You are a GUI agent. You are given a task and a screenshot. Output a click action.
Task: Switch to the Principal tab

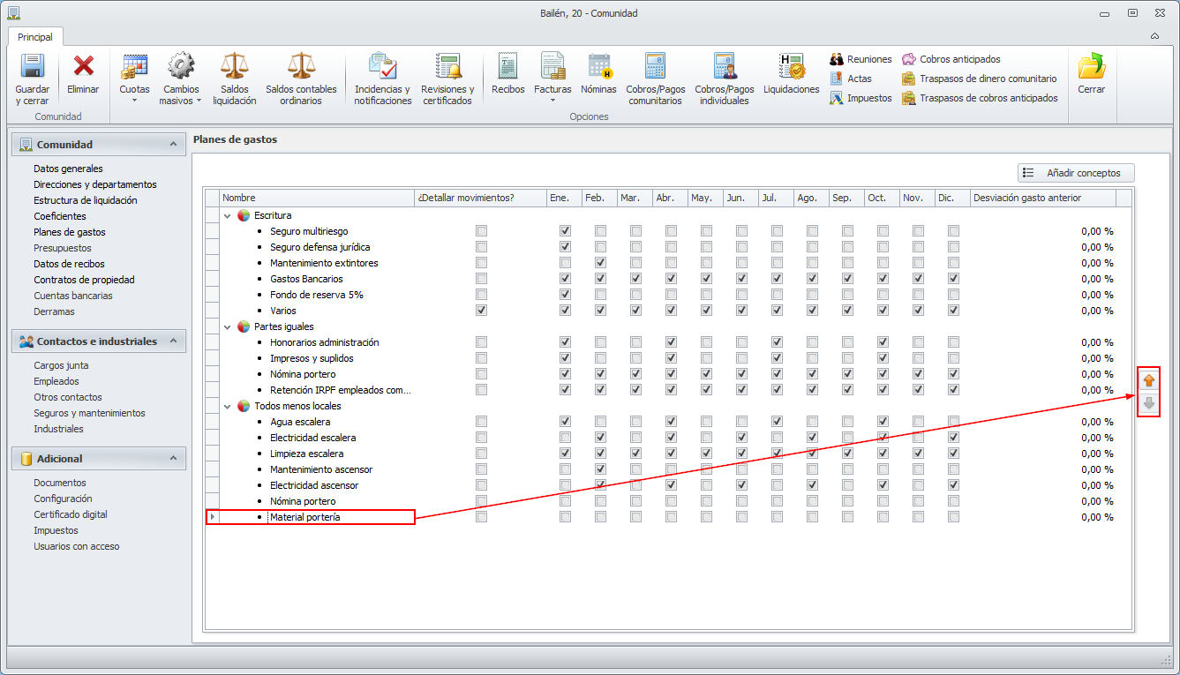(35, 37)
